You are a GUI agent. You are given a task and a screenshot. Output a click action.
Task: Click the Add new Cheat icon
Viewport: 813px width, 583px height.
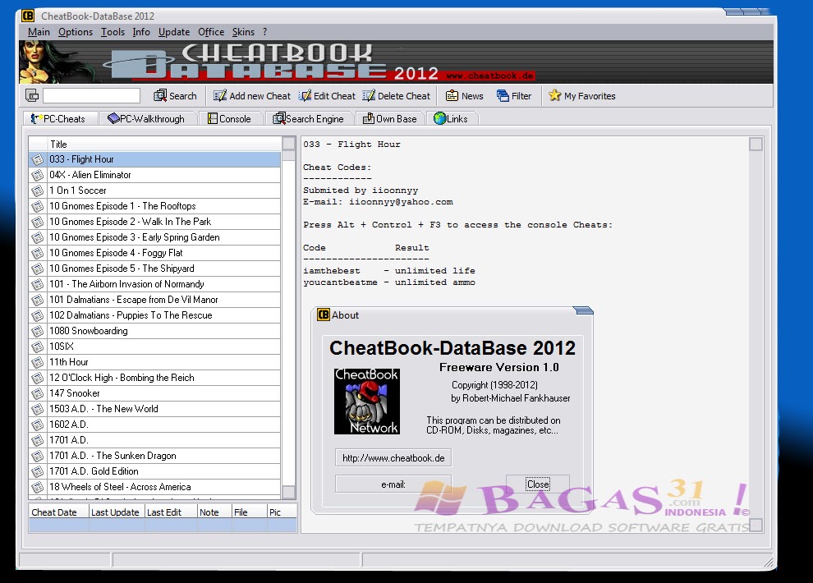pos(220,96)
